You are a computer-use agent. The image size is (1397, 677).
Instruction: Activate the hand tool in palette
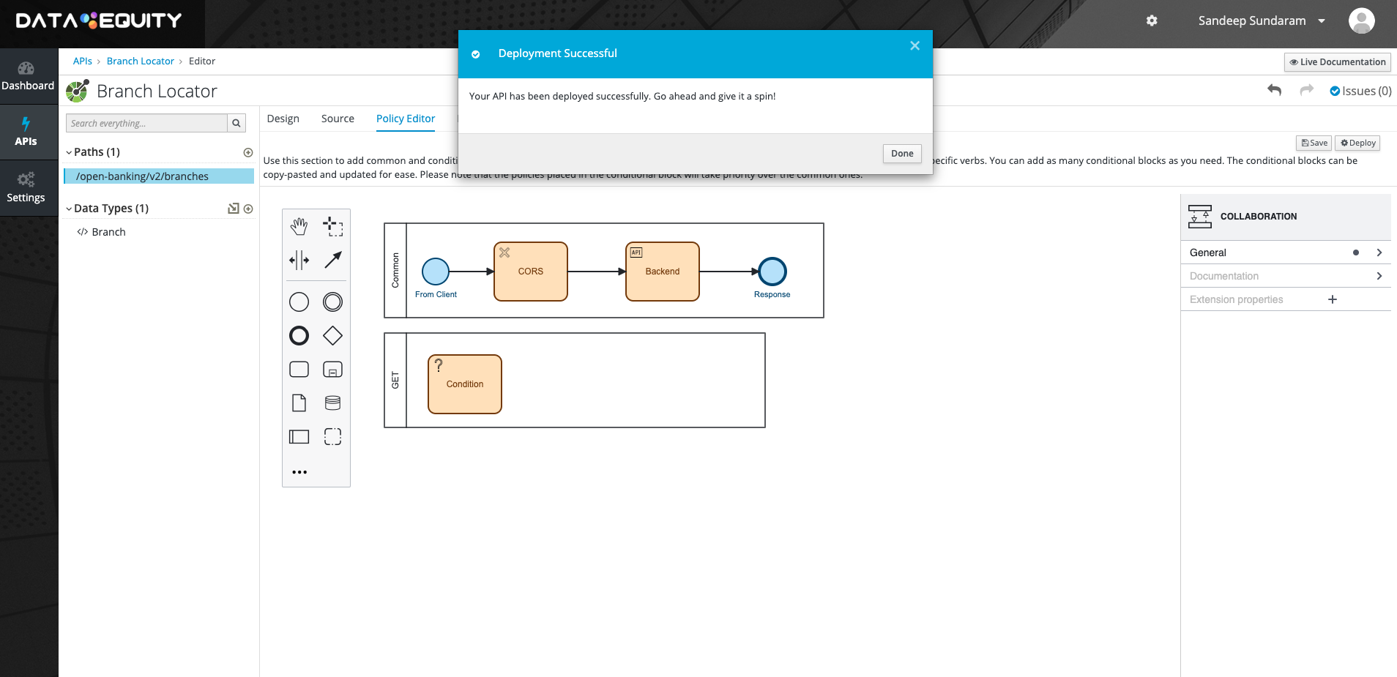299,227
